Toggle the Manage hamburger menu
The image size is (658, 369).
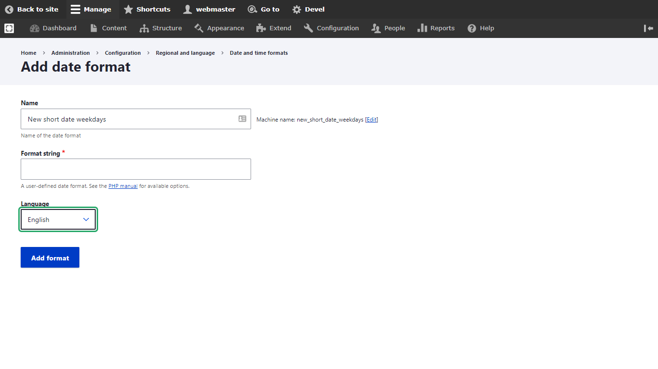point(75,9)
